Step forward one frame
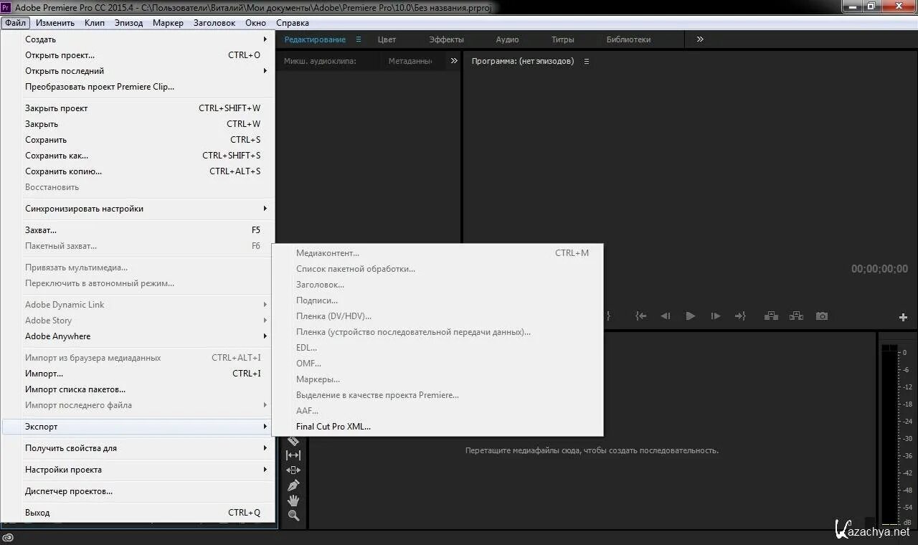 [715, 316]
